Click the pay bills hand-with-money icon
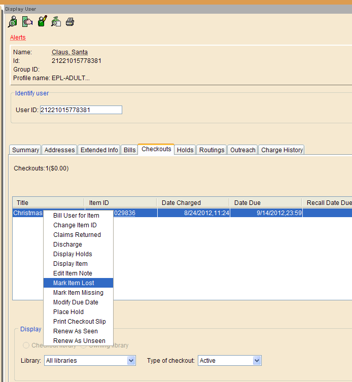 pyautogui.click(x=27, y=22)
